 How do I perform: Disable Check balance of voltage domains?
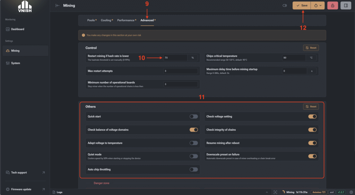193,129
